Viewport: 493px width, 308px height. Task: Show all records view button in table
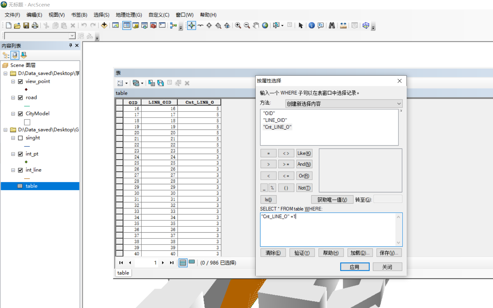pyautogui.click(x=183, y=263)
